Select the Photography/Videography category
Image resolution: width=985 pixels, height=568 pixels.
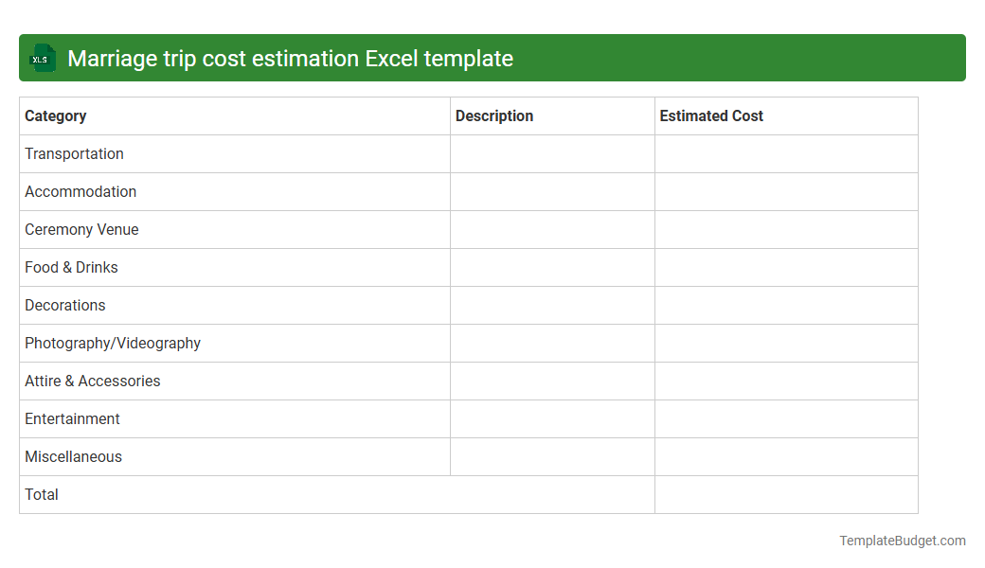113,343
